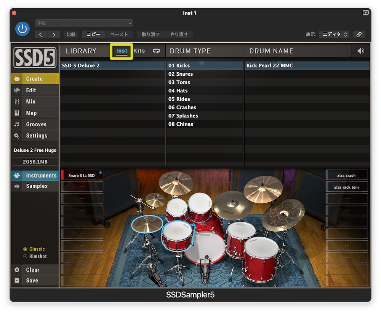Toggle the small square on Snare 01a SSD slot
This screenshot has width=381, height=313.
point(100,172)
